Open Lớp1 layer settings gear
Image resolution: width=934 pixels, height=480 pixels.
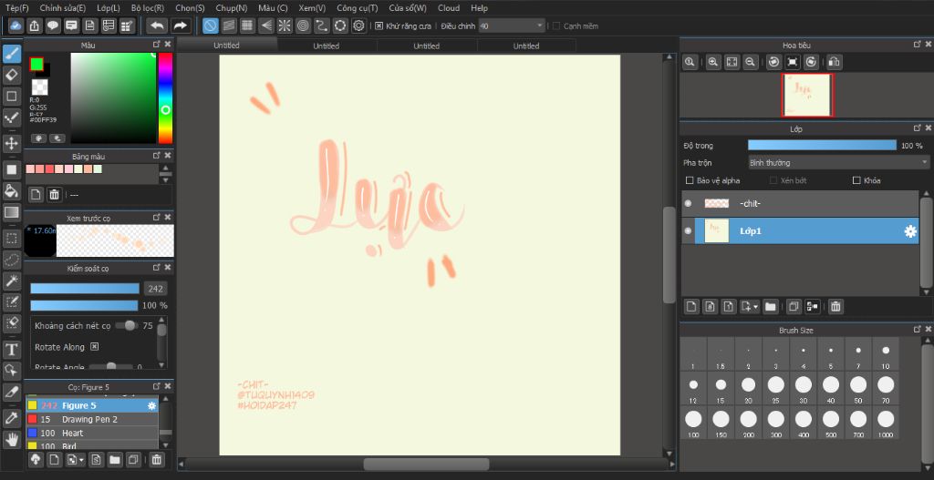click(x=910, y=231)
